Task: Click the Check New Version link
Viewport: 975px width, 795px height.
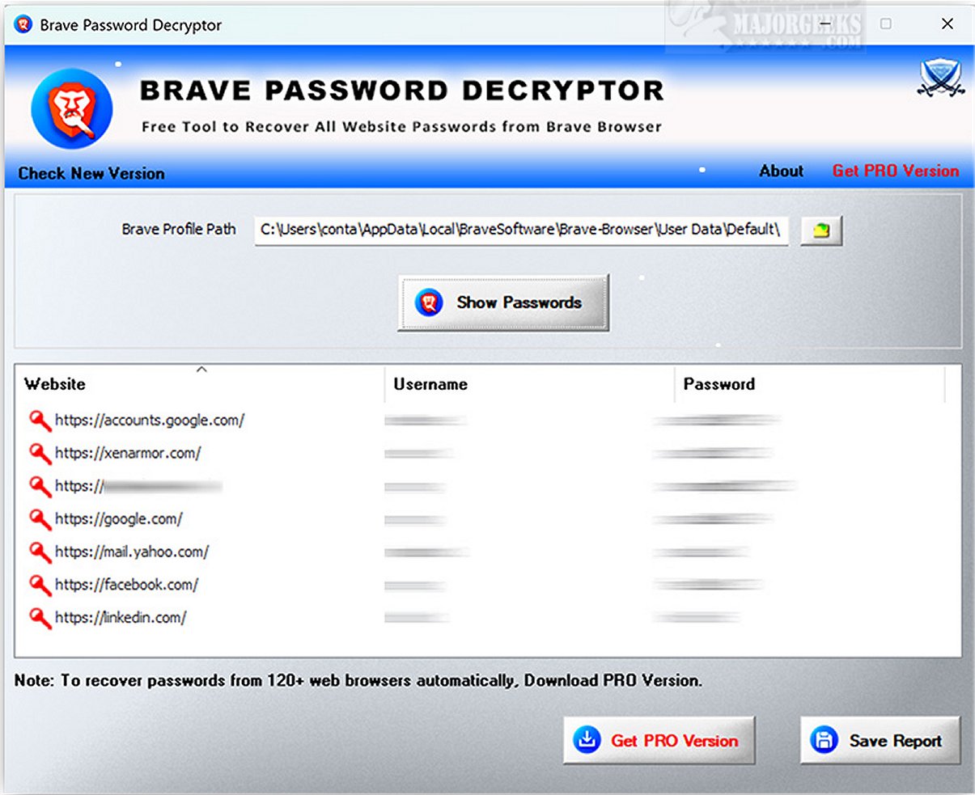Action: (91, 173)
